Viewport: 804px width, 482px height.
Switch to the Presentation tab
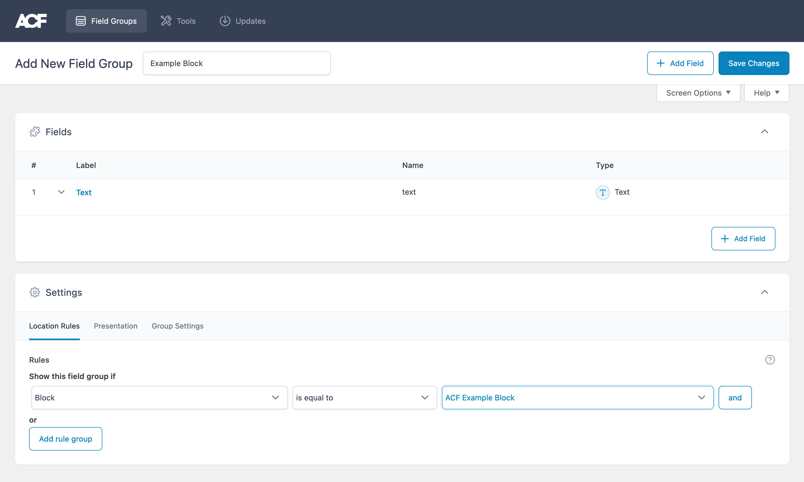tap(115, 325)
